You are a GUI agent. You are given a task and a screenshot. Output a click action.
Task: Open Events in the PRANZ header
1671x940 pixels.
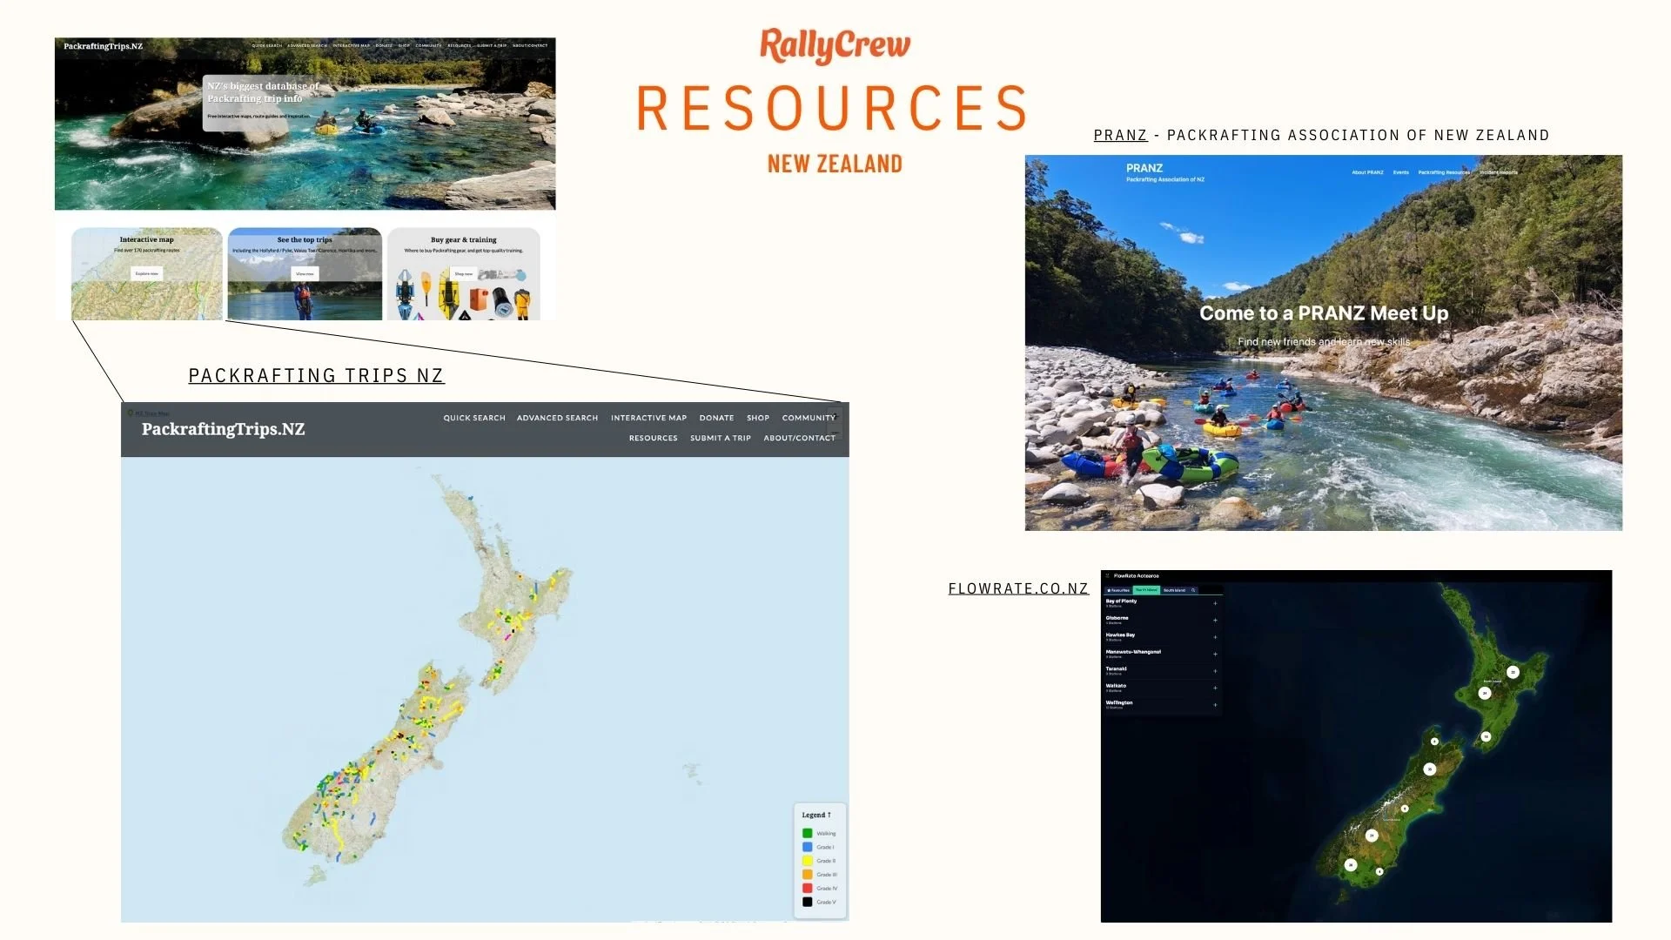tap(1400, 172)
